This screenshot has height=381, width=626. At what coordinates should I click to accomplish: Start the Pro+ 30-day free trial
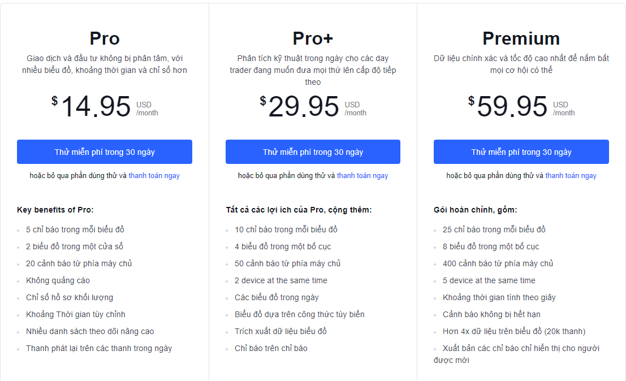pos(313,152)
